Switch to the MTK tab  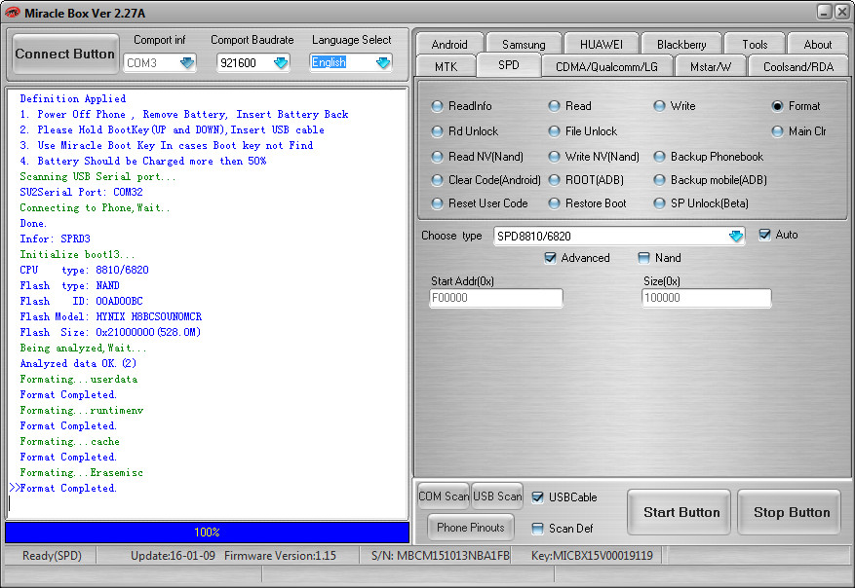pyautogui.click(x=447, y=66)
